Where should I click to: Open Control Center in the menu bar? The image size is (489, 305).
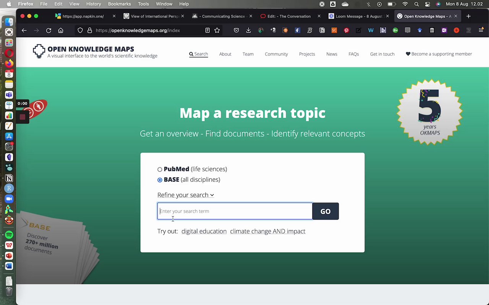[427, 4]
